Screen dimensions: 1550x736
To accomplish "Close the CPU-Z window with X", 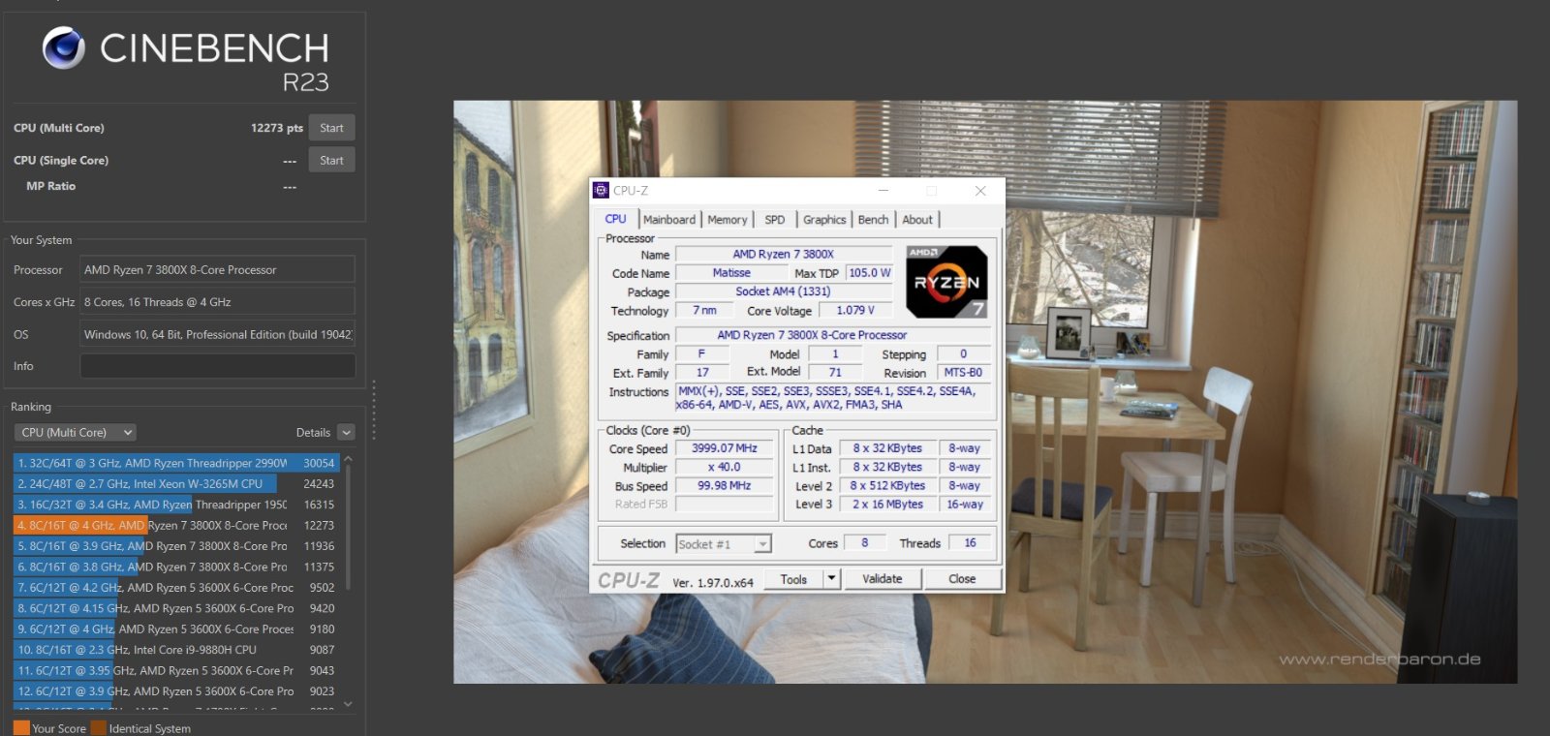I will click(x=980, y=191).
